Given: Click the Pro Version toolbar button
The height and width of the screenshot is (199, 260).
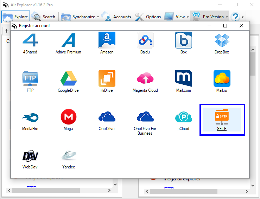Looking at the screenshot, I should (x=208, y=17).
